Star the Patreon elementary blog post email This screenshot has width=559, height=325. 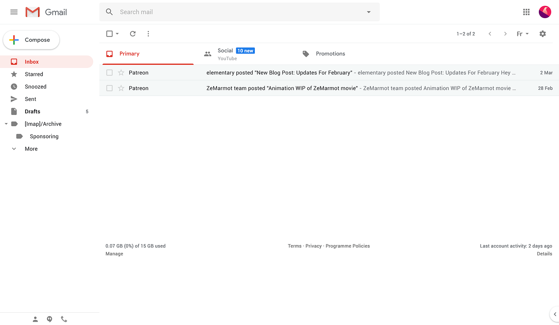121,72
